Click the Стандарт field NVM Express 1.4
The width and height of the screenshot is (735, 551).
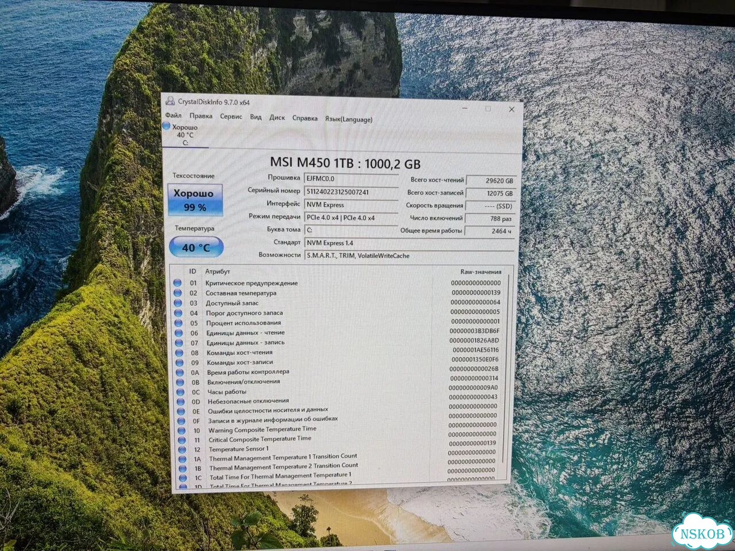coord(409,243)
